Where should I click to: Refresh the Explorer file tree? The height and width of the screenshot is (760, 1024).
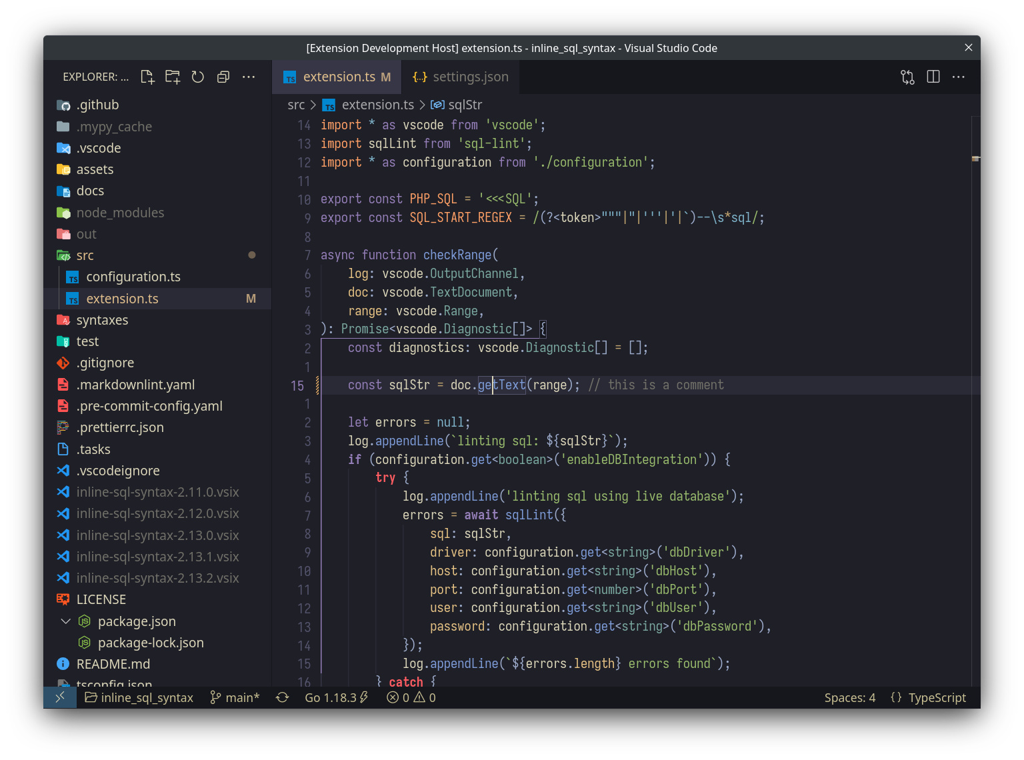coord(198,77)
